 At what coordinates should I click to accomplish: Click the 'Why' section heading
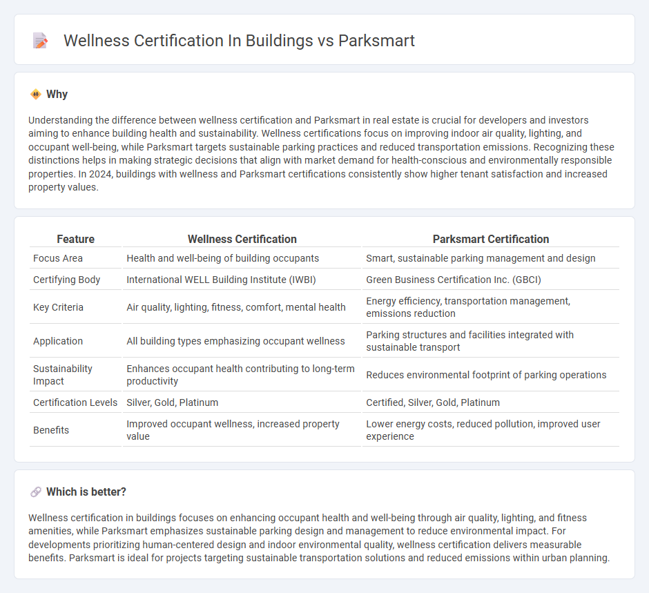(57, 95)
